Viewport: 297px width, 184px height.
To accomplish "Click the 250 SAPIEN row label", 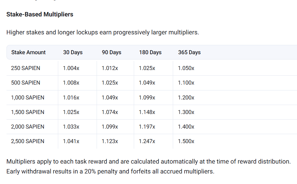I will coord(25,68).
